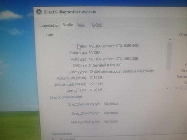Screen dimensions: 187x140
Task: Select the Integrated RAMDAC value
Action: point(105,65)
